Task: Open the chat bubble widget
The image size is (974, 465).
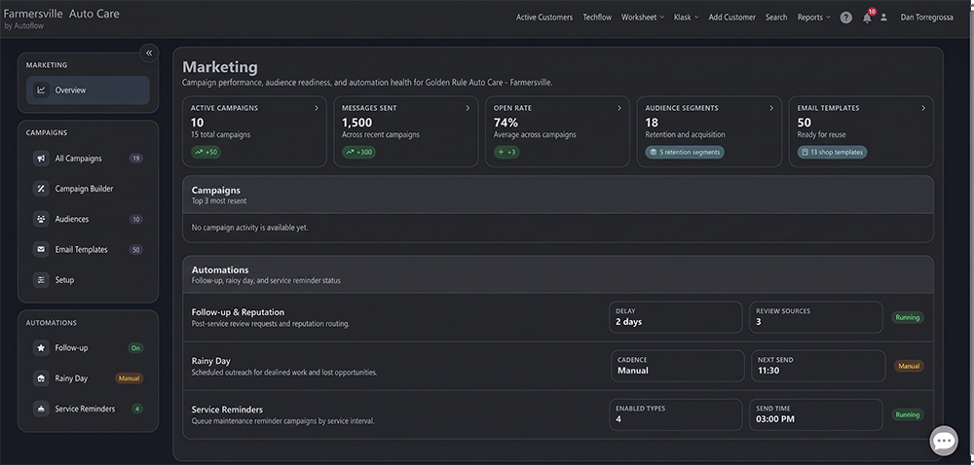Action: pos(944,441)
